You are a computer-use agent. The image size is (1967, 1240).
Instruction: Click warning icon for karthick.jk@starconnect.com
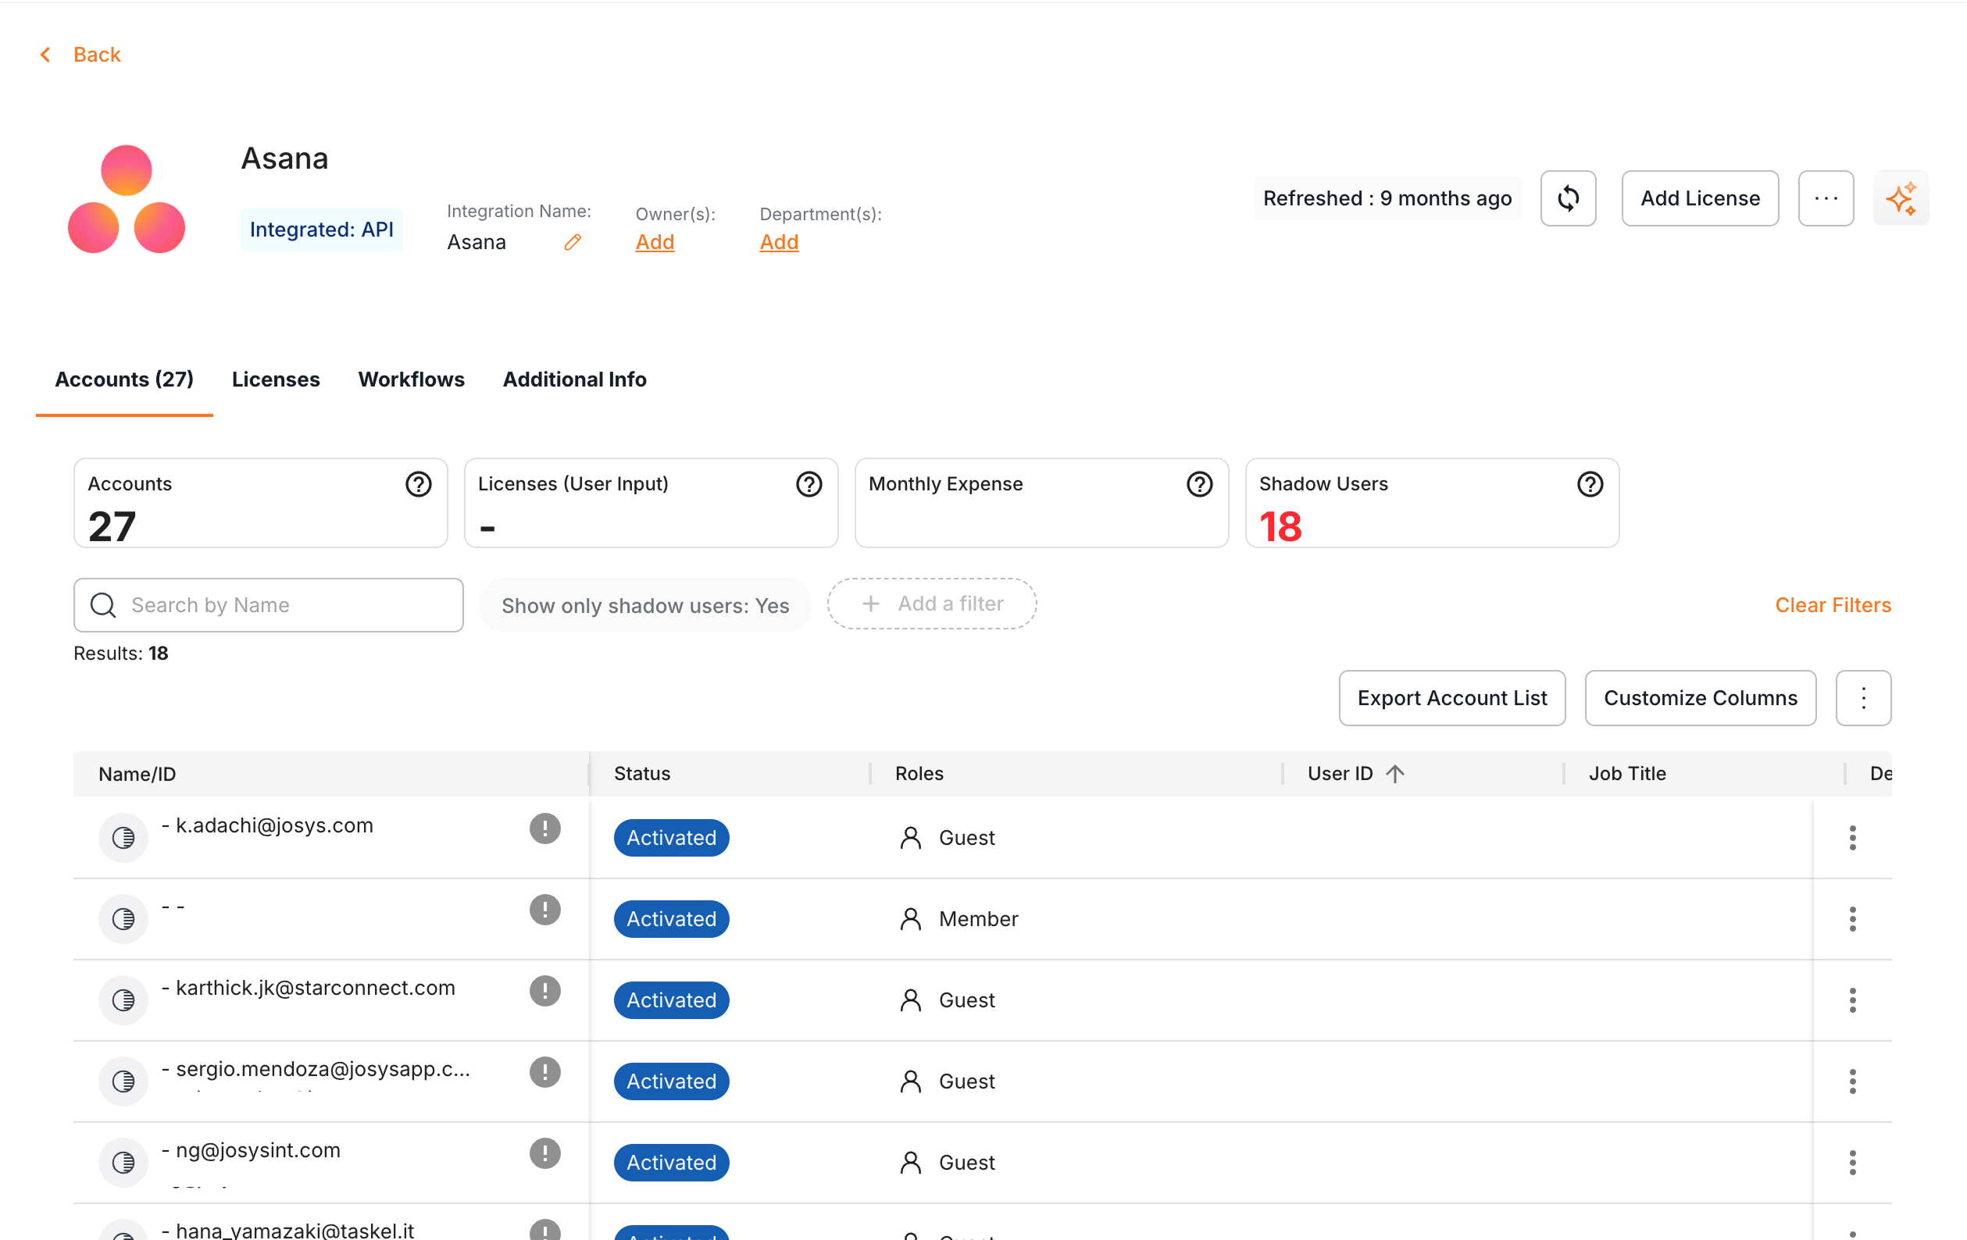click(x=544, y=990)
